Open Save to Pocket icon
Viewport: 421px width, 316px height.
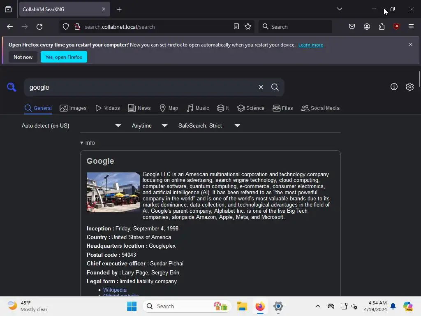pyautogui.click(x=352, y=27)
